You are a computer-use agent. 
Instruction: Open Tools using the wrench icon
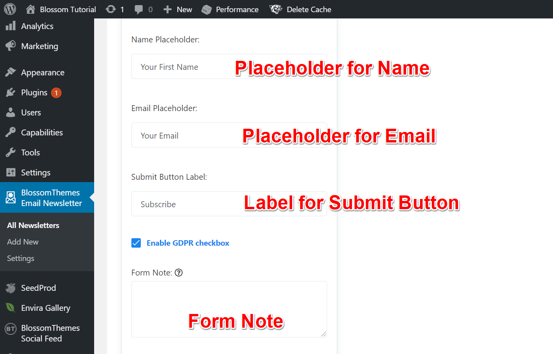pos(11,152)
